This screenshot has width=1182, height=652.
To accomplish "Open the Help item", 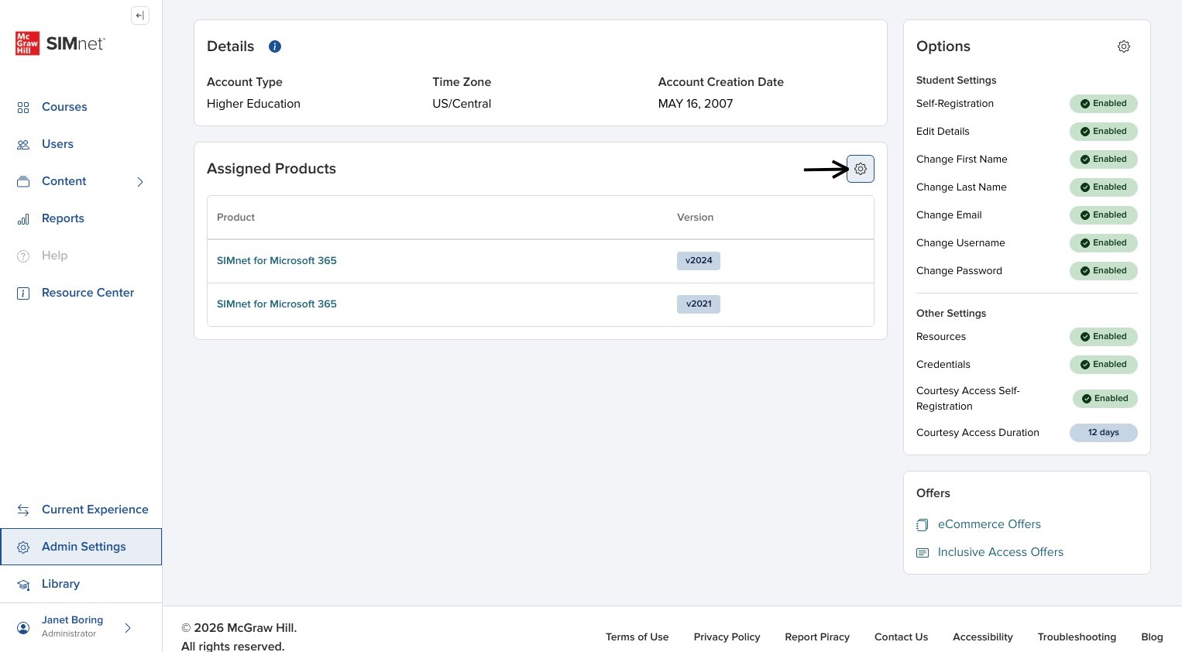I will [54, 256].
